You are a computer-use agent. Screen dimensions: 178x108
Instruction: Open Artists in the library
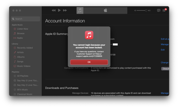20,52
